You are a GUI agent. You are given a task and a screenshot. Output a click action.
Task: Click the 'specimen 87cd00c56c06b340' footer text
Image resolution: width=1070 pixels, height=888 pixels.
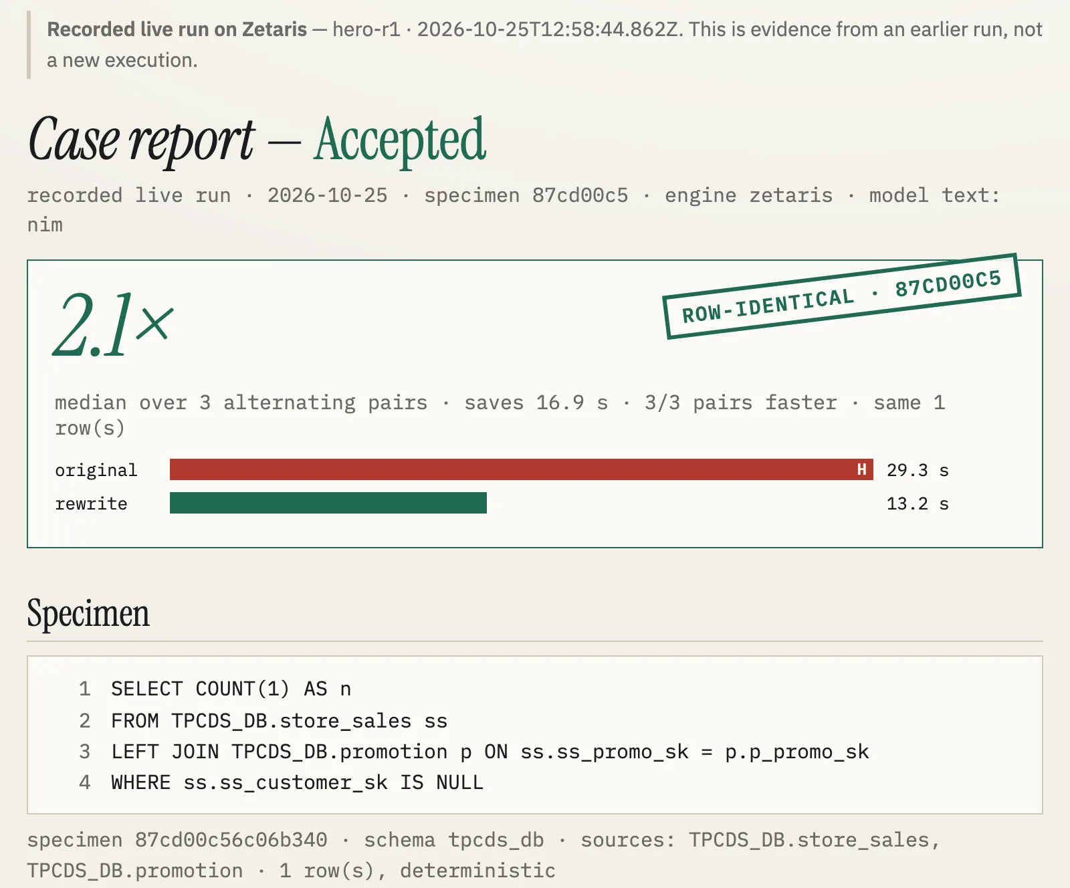[177, 840]
